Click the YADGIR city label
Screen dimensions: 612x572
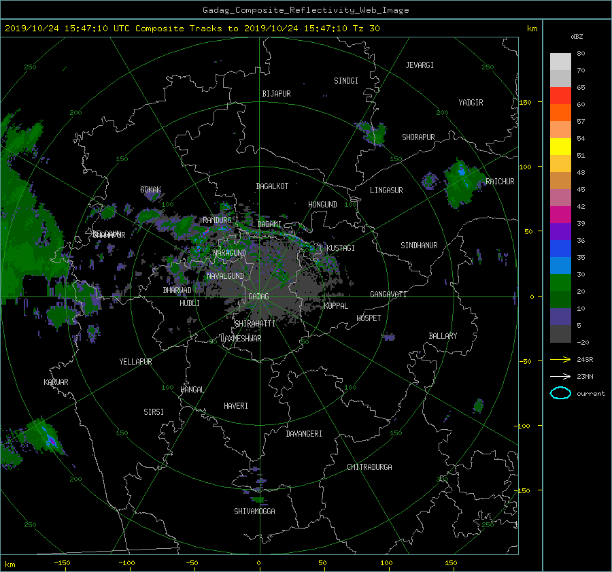coord(471,103)
